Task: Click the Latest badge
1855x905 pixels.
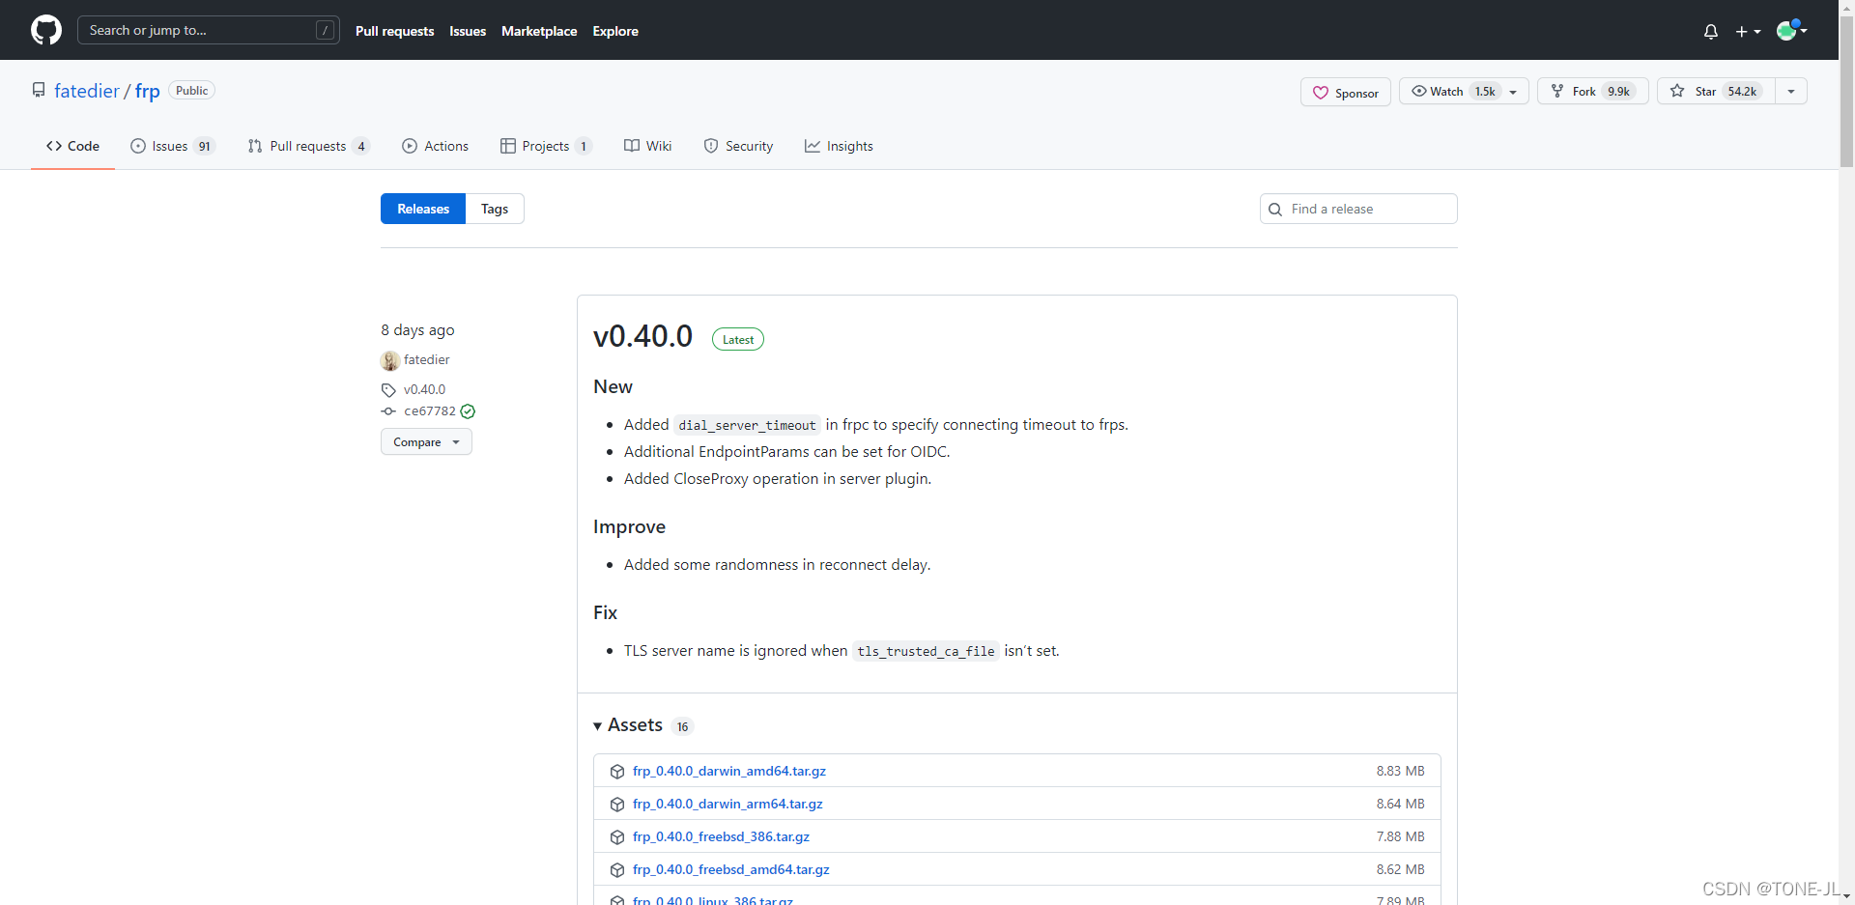Action: pos(738,339)
